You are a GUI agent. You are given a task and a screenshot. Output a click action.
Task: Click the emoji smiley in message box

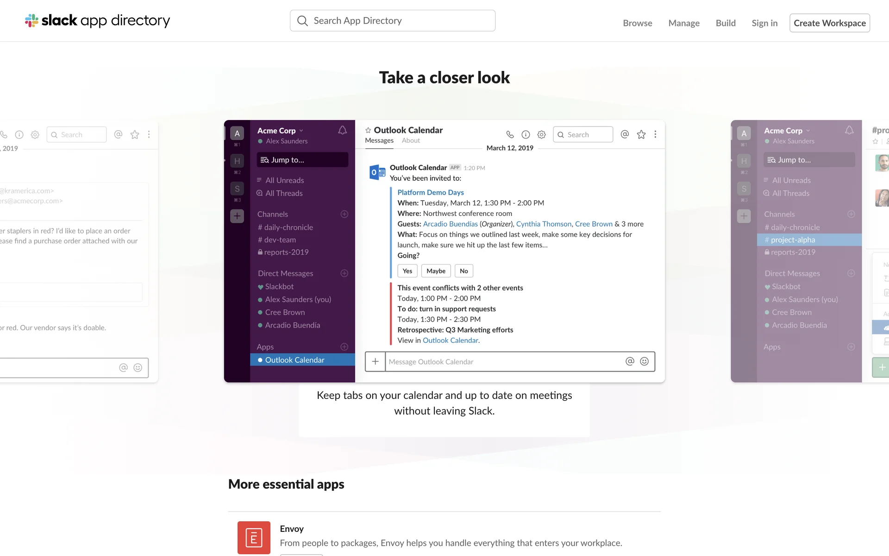[x=644, y=361]
